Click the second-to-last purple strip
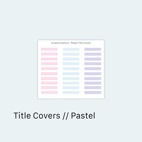 [93, 87]
